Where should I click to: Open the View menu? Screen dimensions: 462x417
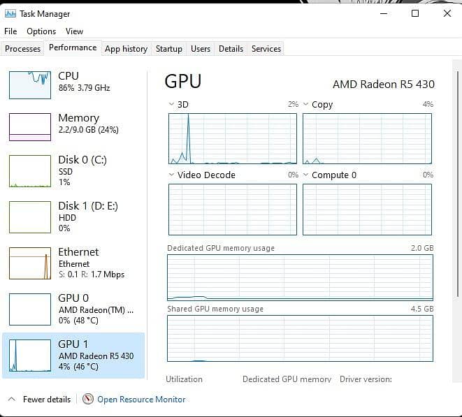coord(74,31)
